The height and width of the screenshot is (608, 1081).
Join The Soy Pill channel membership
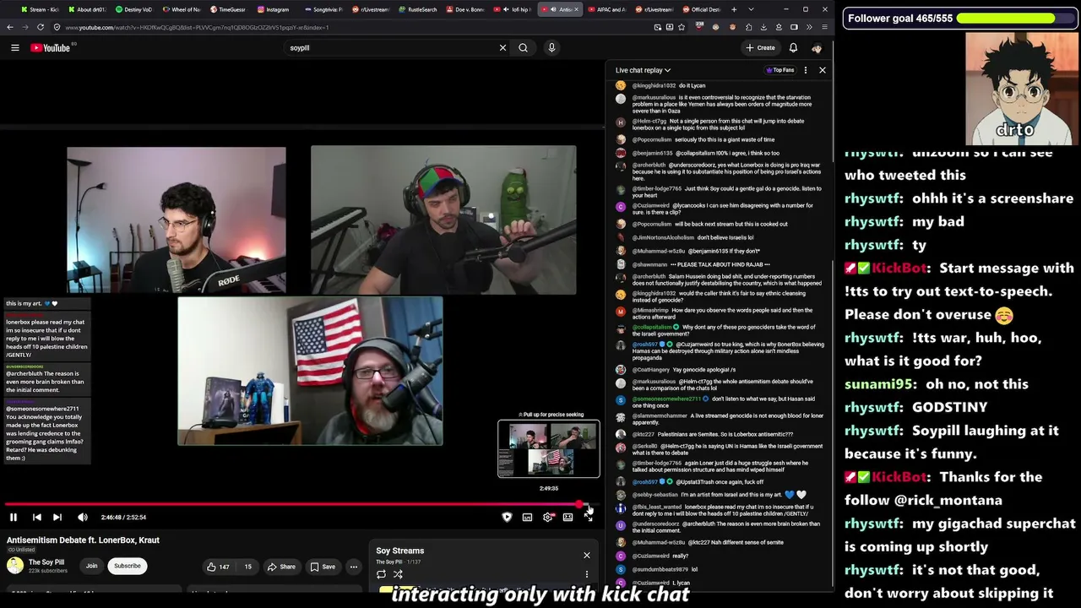click(91, 566)
